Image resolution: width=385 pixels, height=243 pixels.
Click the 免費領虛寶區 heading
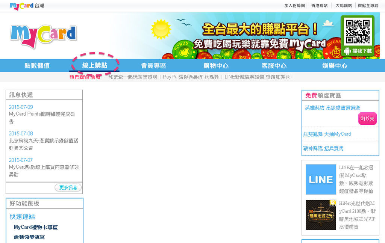coord(323,95)
